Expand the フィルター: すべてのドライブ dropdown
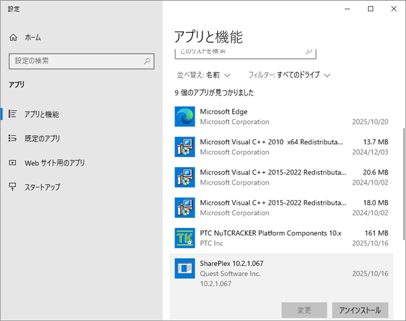This screenshot has width=406, height=321. pyautogui.click(x=289, y=75)
